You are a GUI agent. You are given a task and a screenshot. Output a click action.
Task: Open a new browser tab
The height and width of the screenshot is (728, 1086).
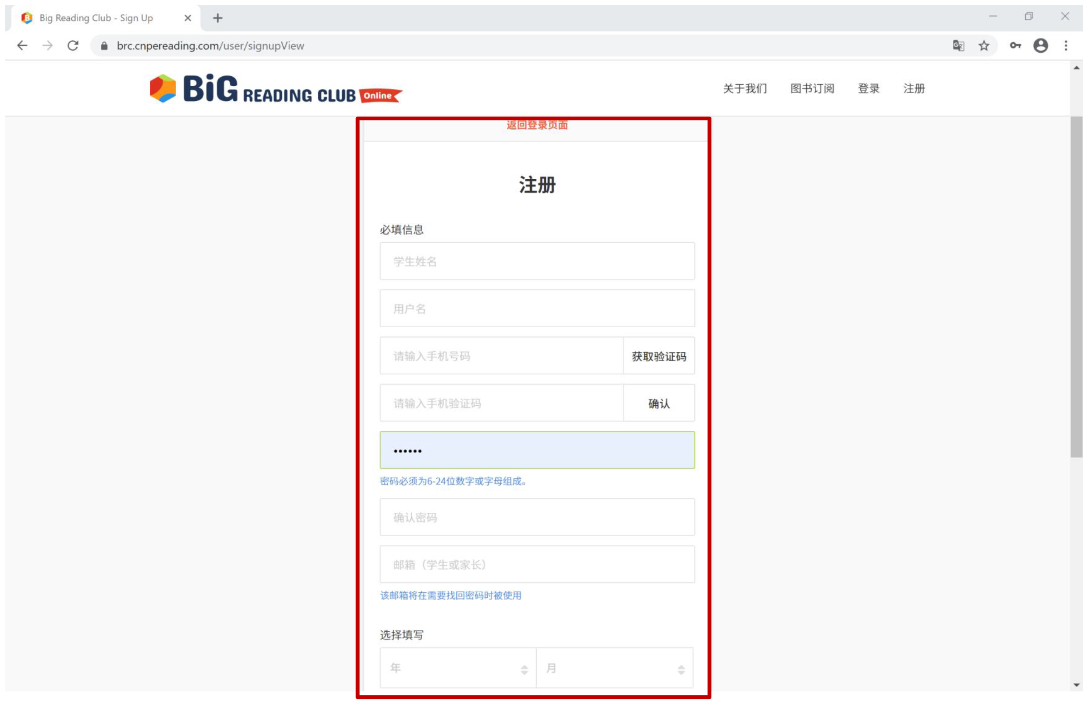point(217,18)
